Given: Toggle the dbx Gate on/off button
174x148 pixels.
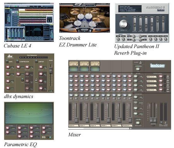Looking at the screenshot, I should pyautogui.click(x=7, y=62).
